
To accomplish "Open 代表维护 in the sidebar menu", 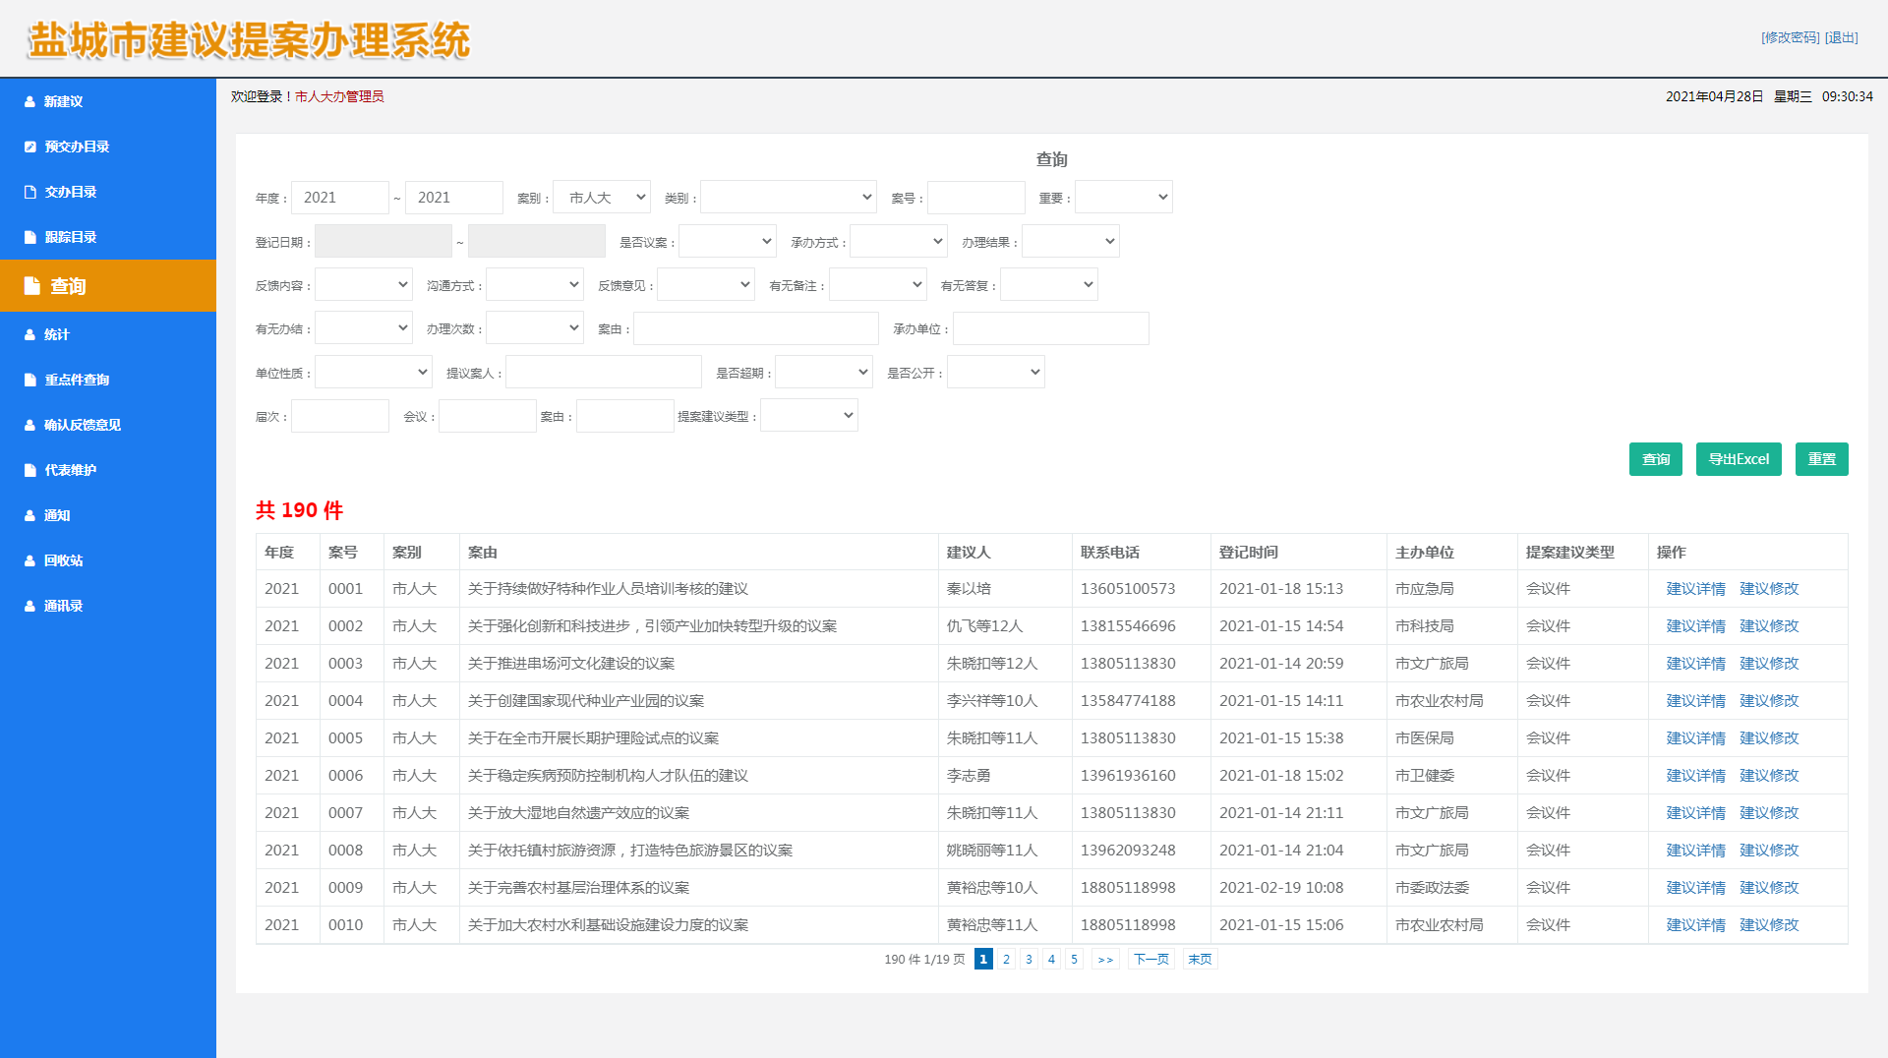I will click(x=71, y=470).
